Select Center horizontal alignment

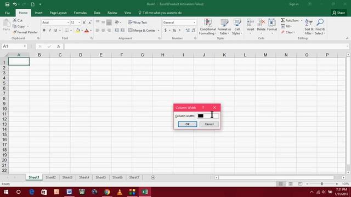(x=103, y=30)
